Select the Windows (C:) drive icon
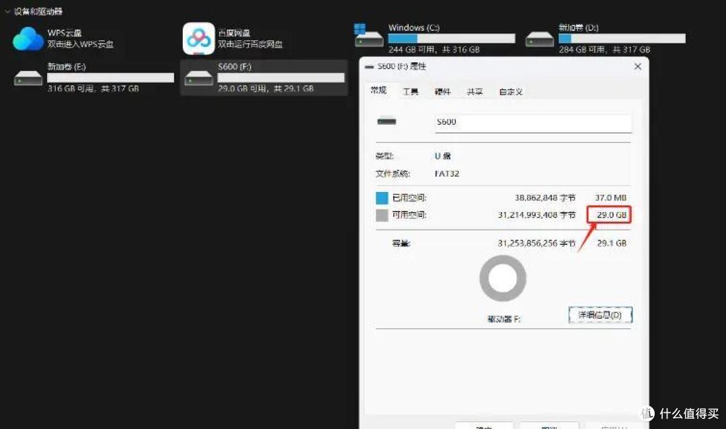726x429 pixels. click(368, 36)
